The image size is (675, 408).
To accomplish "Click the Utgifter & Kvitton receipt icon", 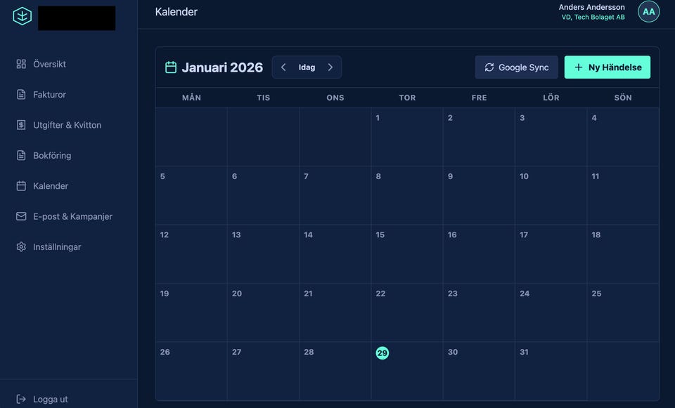I will tap(21, 125).
